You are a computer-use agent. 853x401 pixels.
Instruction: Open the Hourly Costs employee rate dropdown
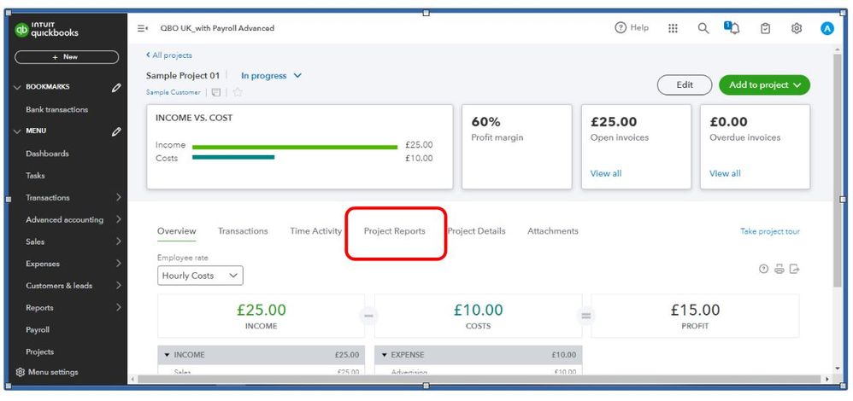(x=200, y=276)
